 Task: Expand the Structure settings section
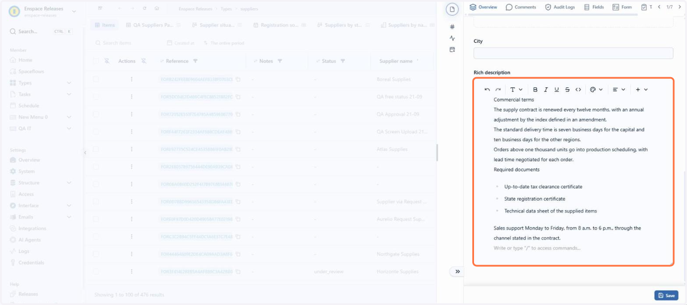(x=41, y=183)
